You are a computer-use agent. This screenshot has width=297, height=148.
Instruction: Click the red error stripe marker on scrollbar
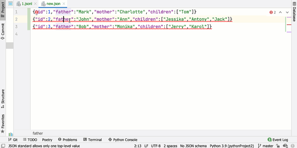(289, 25)
